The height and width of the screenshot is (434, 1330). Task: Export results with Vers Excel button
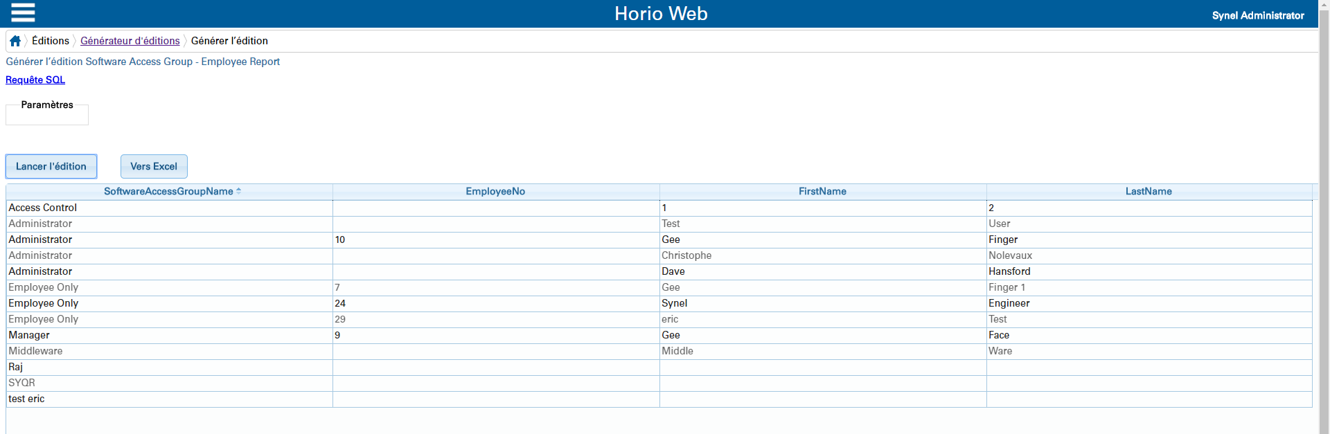click(x=154, y=166)
